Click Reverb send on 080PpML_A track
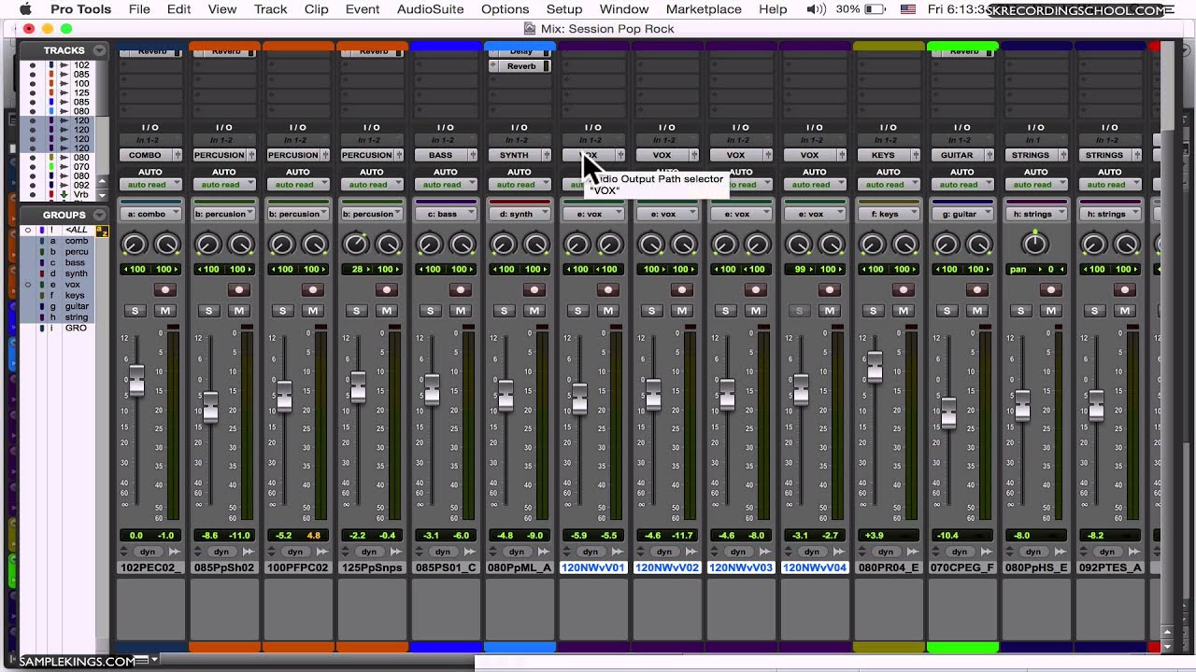 [x=520, y=66]
